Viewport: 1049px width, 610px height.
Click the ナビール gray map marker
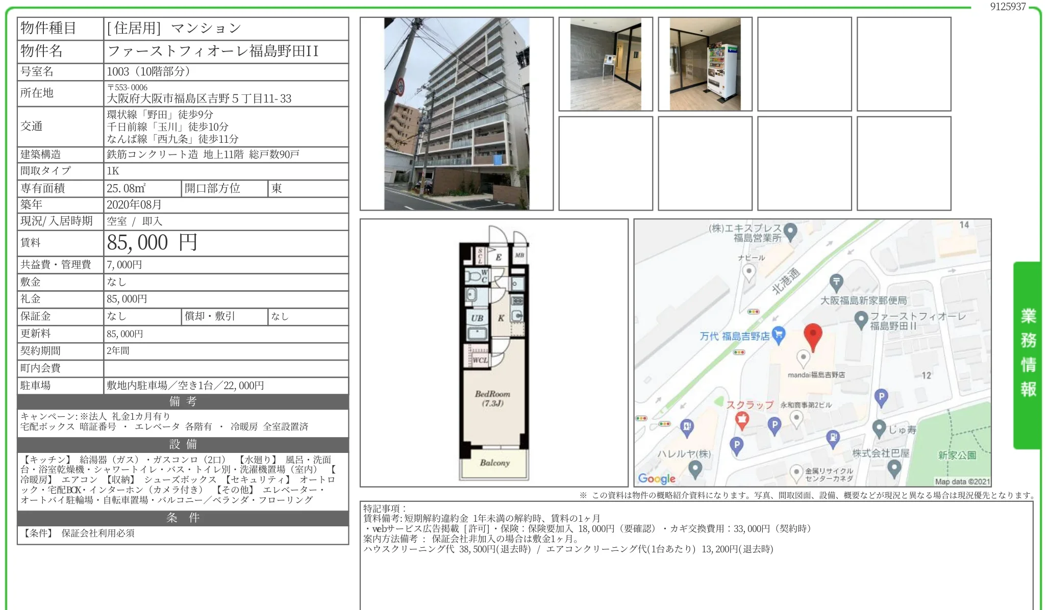(750, 271)
